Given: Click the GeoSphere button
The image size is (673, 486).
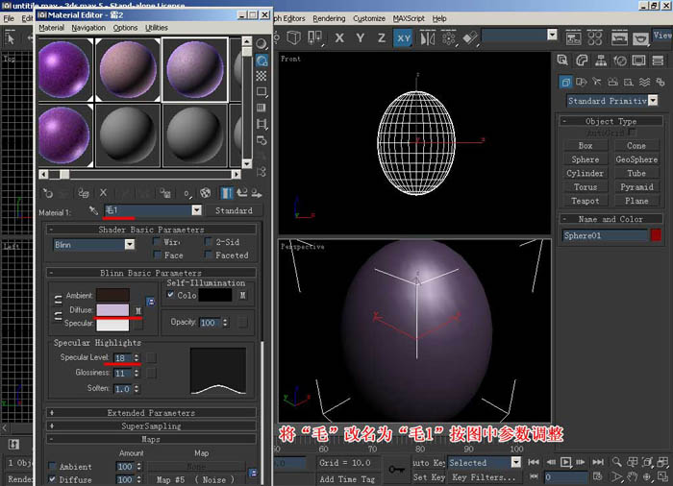Looking at the screenshot, I should pyautogui.click(x=636, y=159).
